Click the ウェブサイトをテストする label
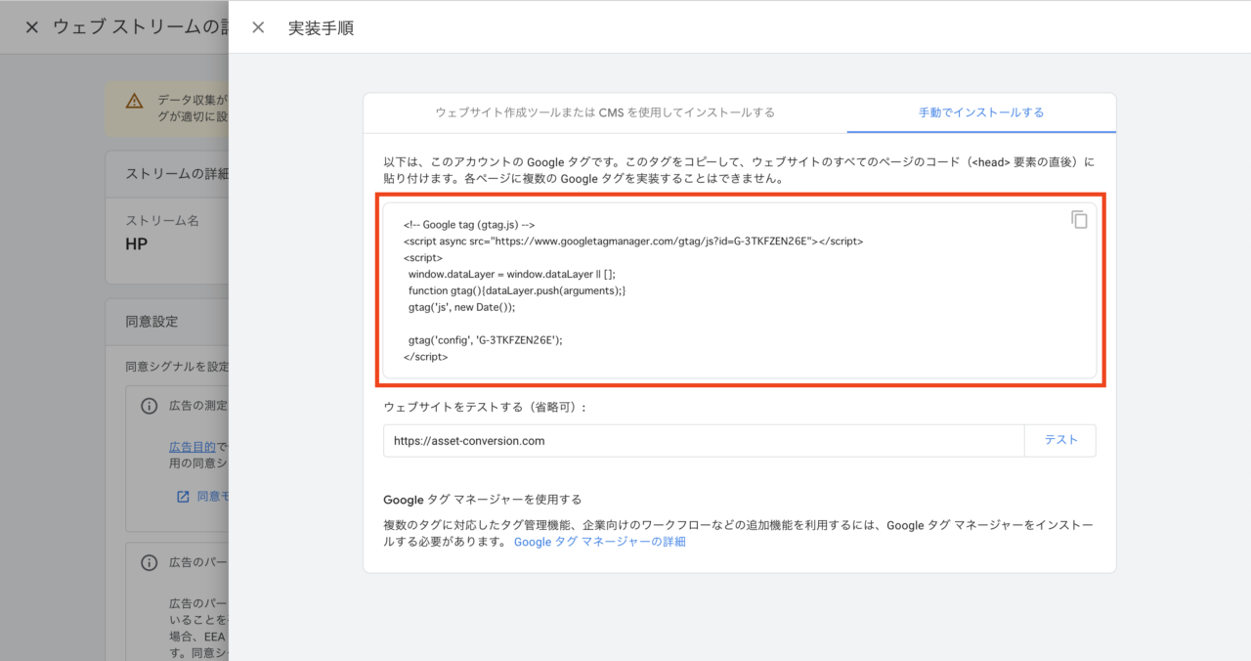The image size is (1251, 661). [485, 407]
